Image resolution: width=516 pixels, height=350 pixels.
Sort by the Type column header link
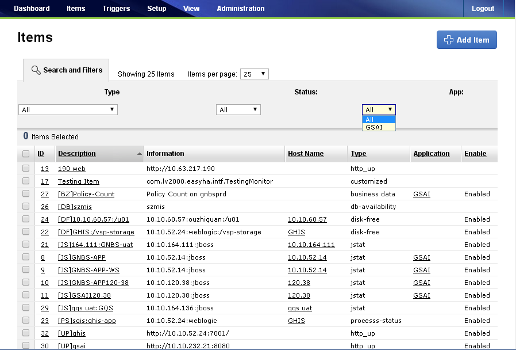pyautogui.click(x=359, y=154)
